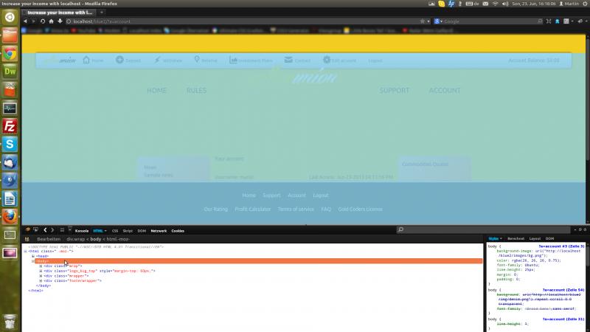590x332 pixels.
Task: Click Firebug's back navigation arrow
Action: [44, 230]
